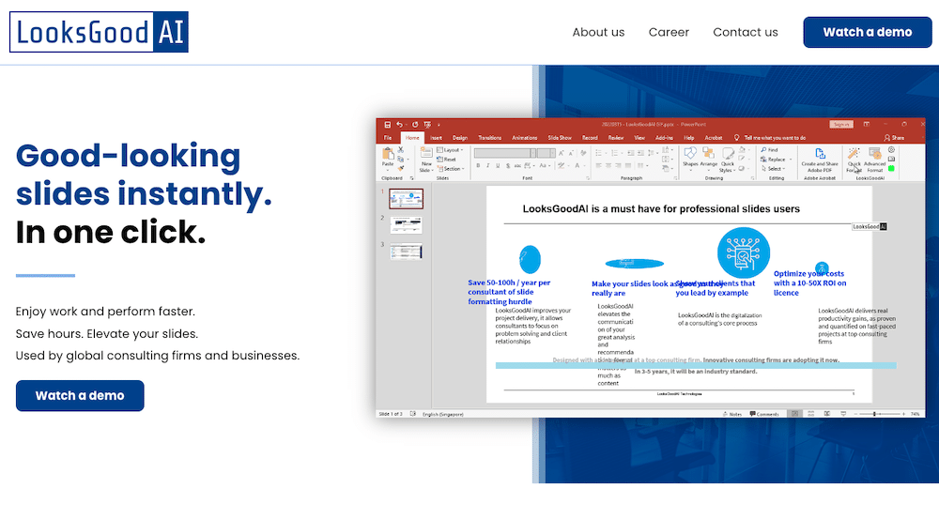This screenshot has height=519, width=939.
Task: Click the PowerPoint zoom slider
Action: pyautogui.click(x=879, y=414)
